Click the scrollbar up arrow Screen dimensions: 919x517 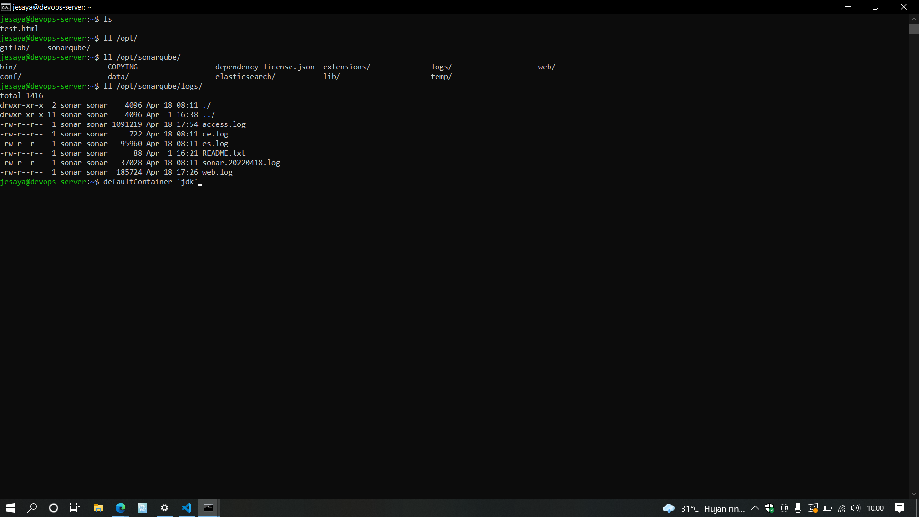coord(914,19)
